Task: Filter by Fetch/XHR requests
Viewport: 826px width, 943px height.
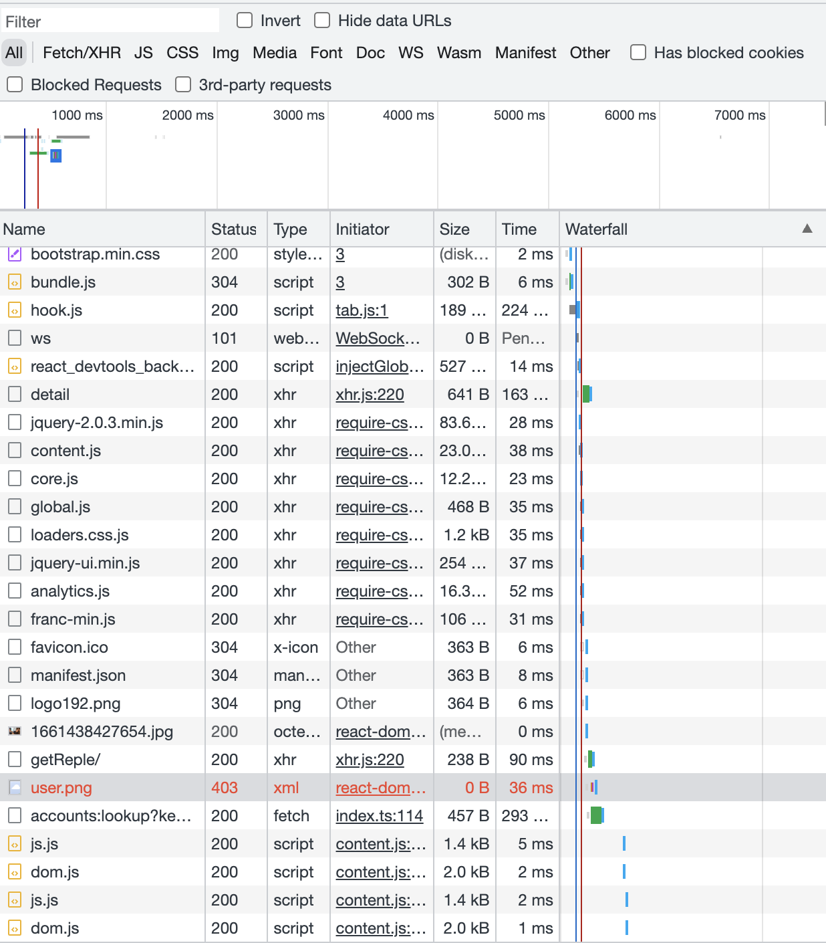Action: (82, 53)
